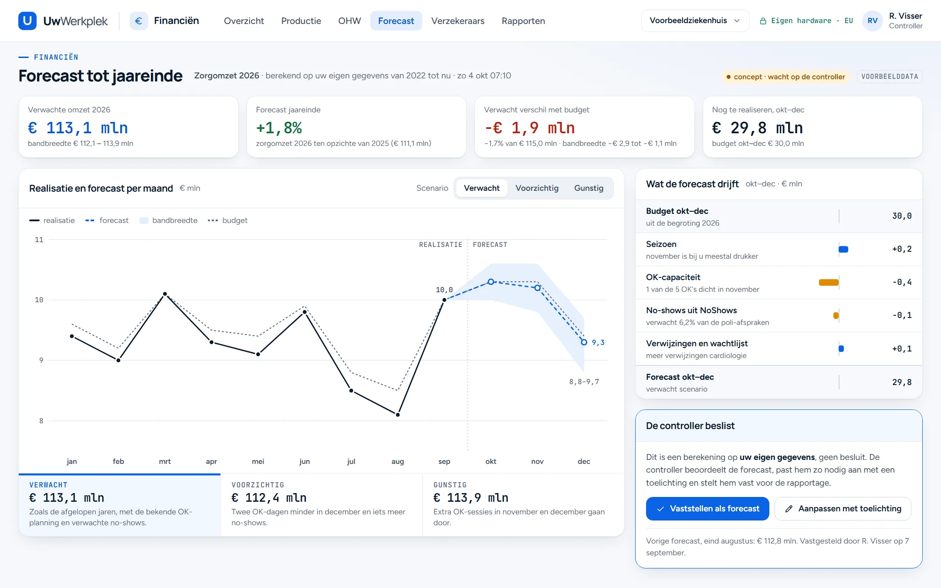Click the blue Seizoen driver bar
Screen dimensions: 941x588
tap(843, 249)
